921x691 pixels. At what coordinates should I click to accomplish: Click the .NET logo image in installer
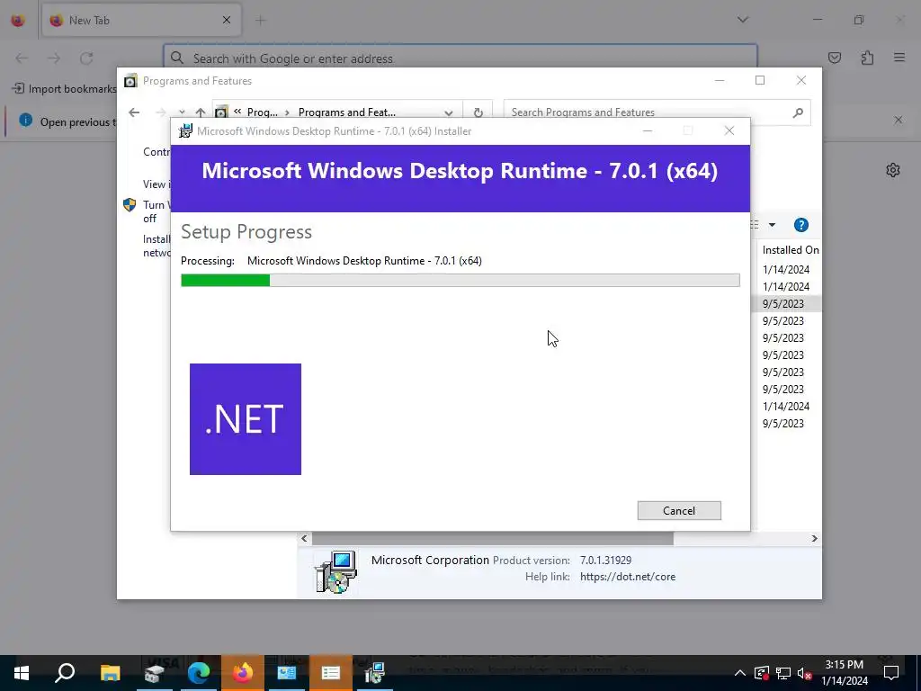coord(246,419)
